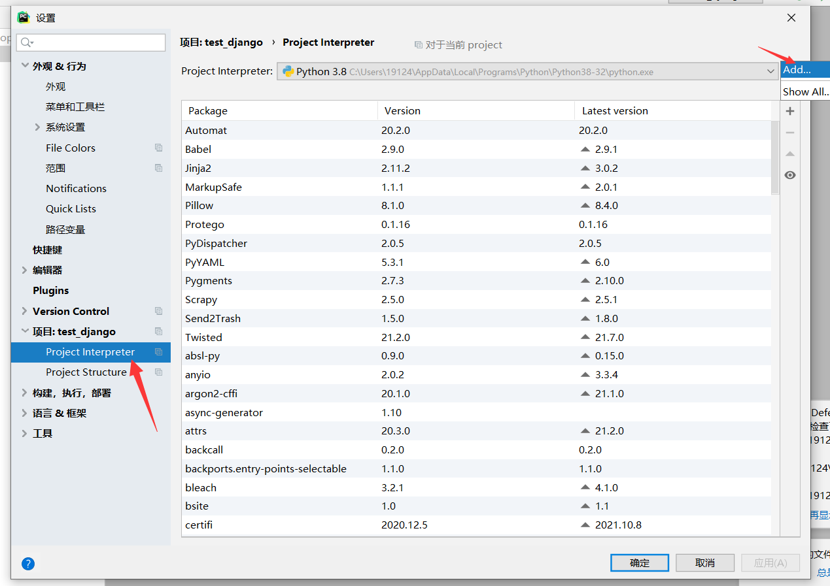Select 菜单和工具栏 settings item
Viewport: 830px width, 586px height.
[75, 106]
